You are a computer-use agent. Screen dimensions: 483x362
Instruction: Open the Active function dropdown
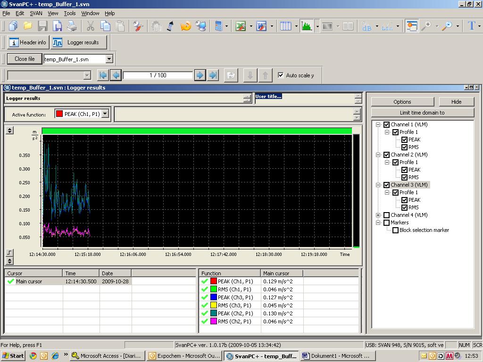[x=105, y=114]
